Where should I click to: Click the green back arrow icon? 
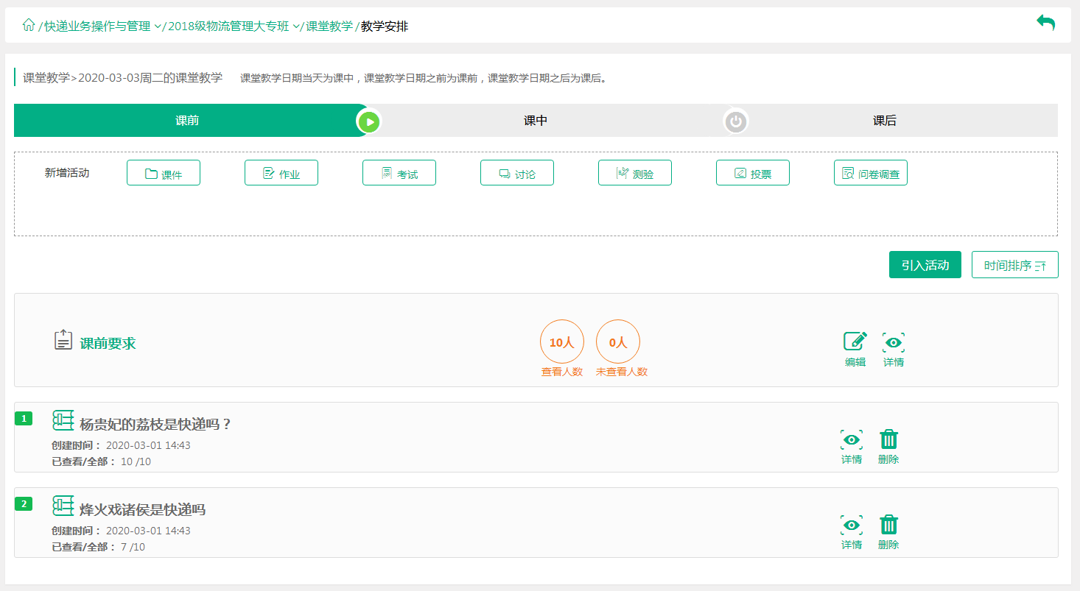pos(1045,23)
